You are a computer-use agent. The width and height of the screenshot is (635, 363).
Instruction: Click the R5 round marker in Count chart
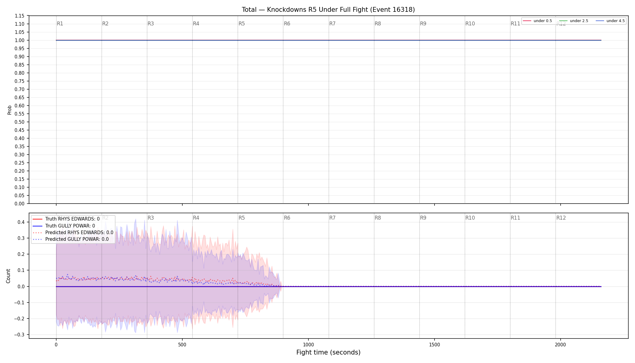(242, 218)
